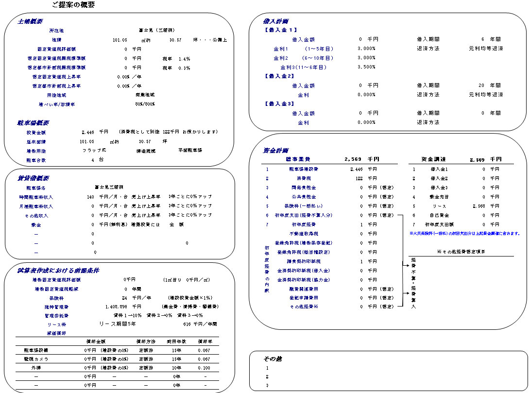Click the tax rate value '0.3%'
Image resolution: width=529 pixels, height=393 pixels.
pyautogui.click(x=184, y=68)
